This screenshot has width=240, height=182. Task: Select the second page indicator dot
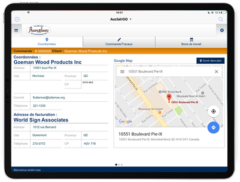(119, 165)
